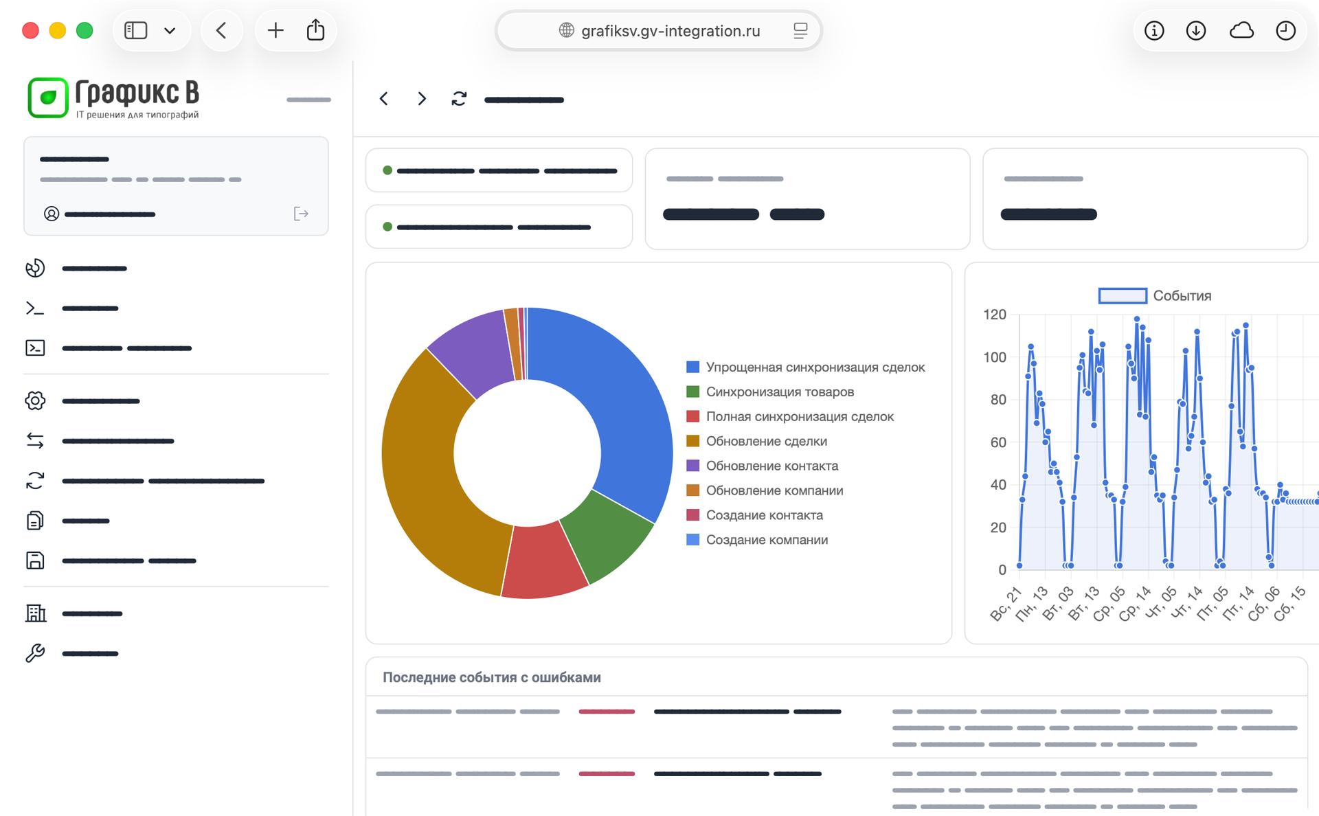Image resolution: width=1319 pixels, height=816 pixels.
Task: Go back with the page header left chevron
Action: pos(384,99)
